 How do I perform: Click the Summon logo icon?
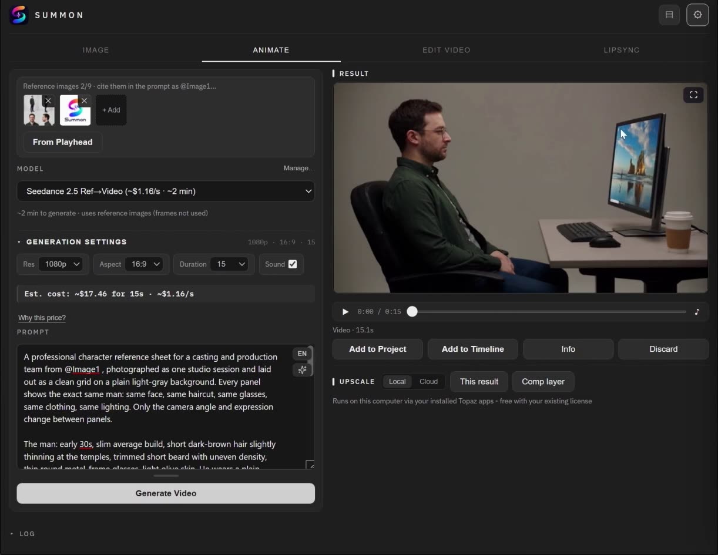click(19, 15)
